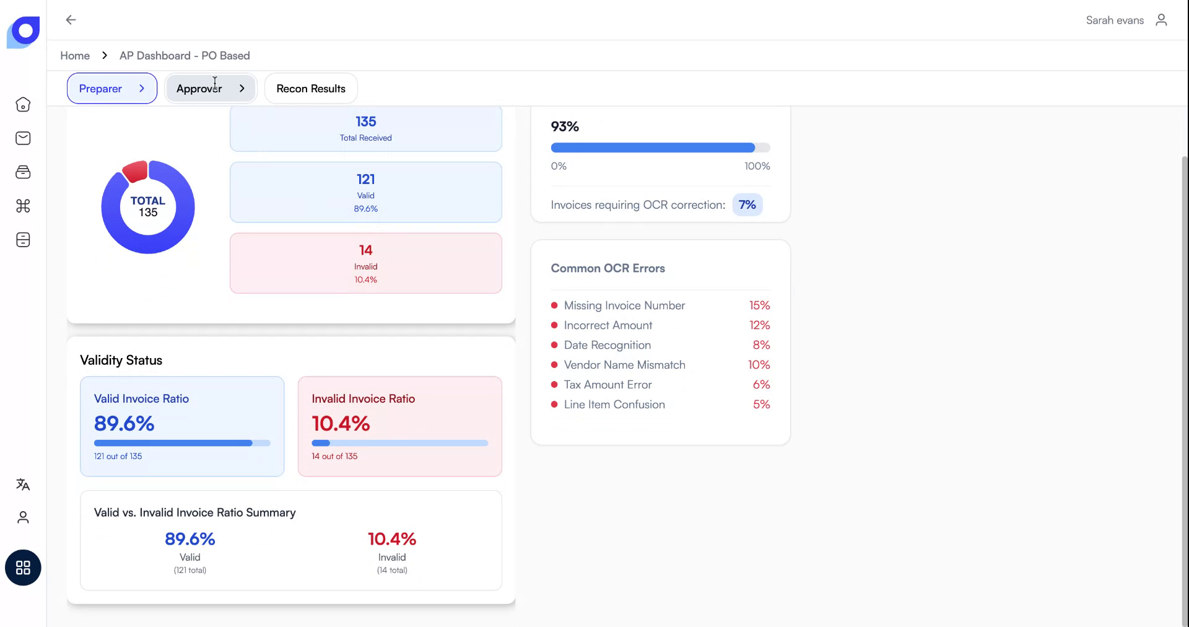
Task: Go to Home in the breadcrumb
Action: coord(75,56)
